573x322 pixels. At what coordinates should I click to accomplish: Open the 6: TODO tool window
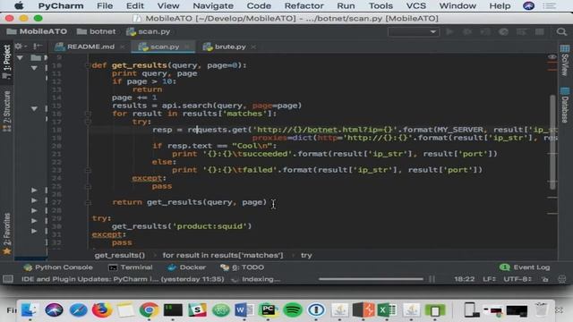[x=242, y=267]
